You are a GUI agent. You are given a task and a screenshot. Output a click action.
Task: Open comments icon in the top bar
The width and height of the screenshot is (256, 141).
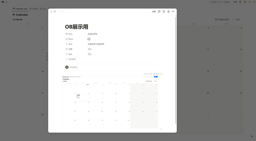click(x=240, y=2)
